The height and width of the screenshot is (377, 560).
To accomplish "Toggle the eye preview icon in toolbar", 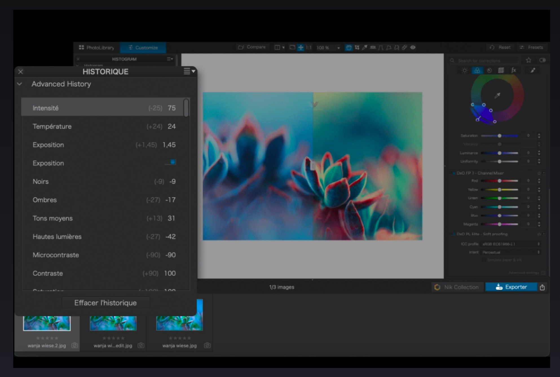I will 413,47.
